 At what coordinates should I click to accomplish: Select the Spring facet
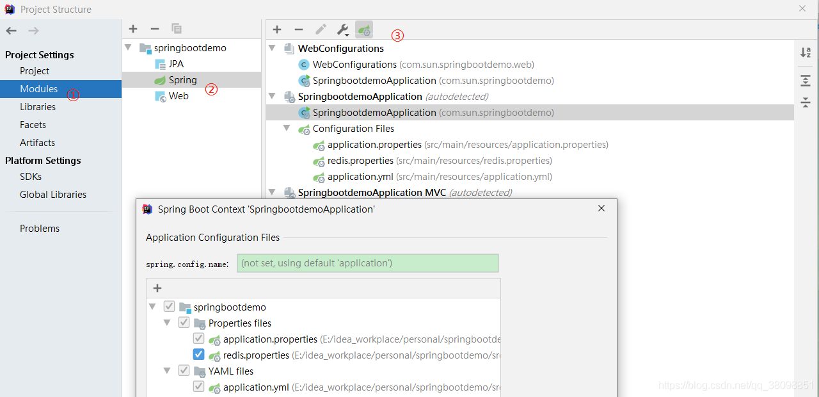183,80
